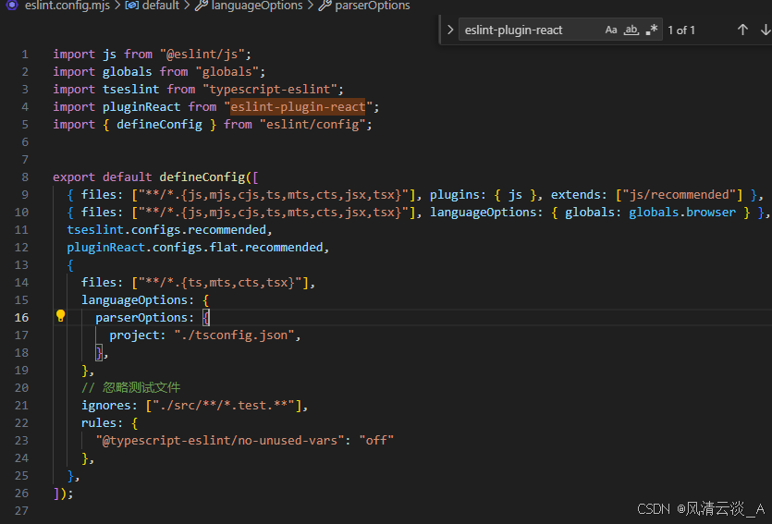Click 'export' keyword on line 8
The width and height of the screenshot is (772, 524).
pos(74,177)
